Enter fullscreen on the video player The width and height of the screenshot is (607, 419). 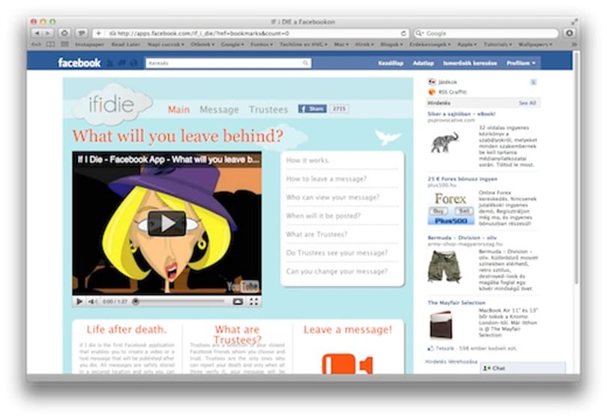[253, 301]
